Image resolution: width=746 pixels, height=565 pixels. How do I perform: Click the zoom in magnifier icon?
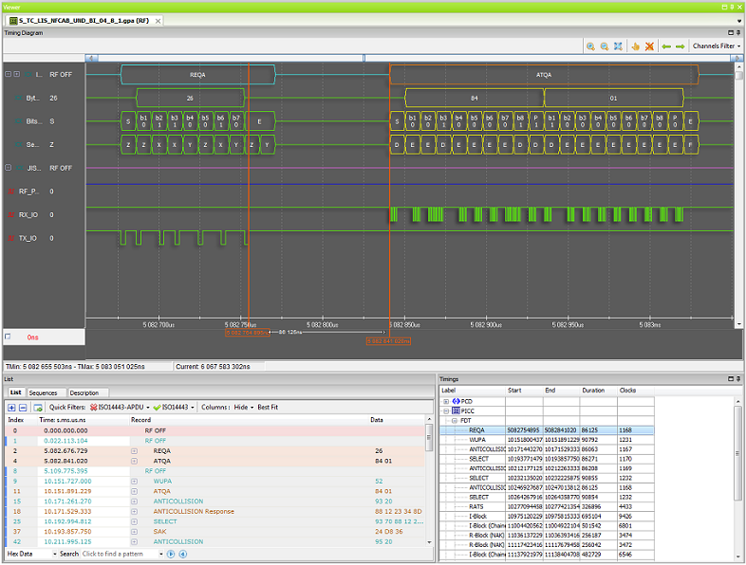pos(590,46)
